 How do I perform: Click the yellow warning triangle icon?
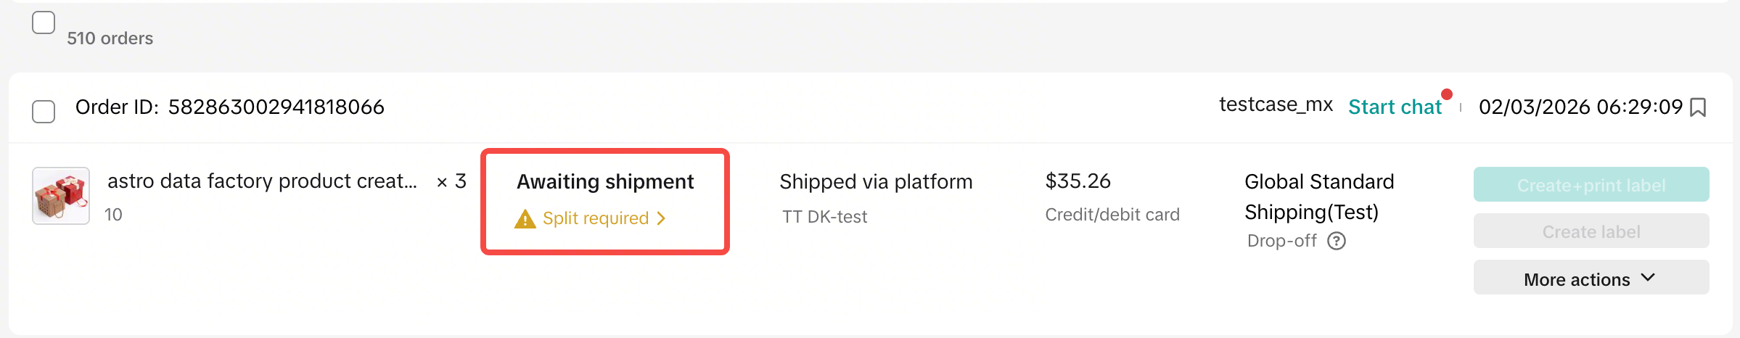point(525,219)
